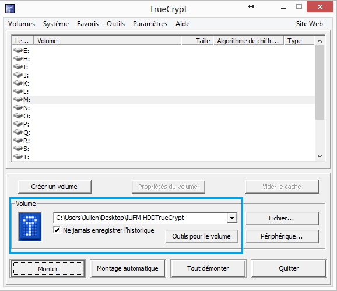Open the Volumes menu
The height and width of the screenshot is (291, 337).
[22, 24]
